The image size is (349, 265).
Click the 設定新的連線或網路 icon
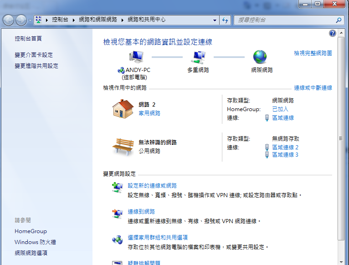tap(118, 187)
